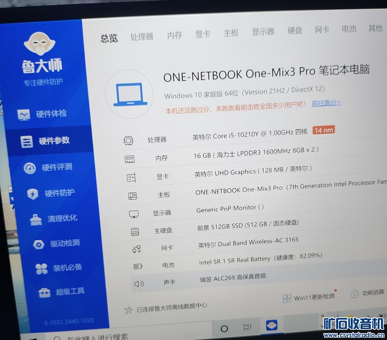Click 本机还没跑过分 orange notice text

click(235, 107)
